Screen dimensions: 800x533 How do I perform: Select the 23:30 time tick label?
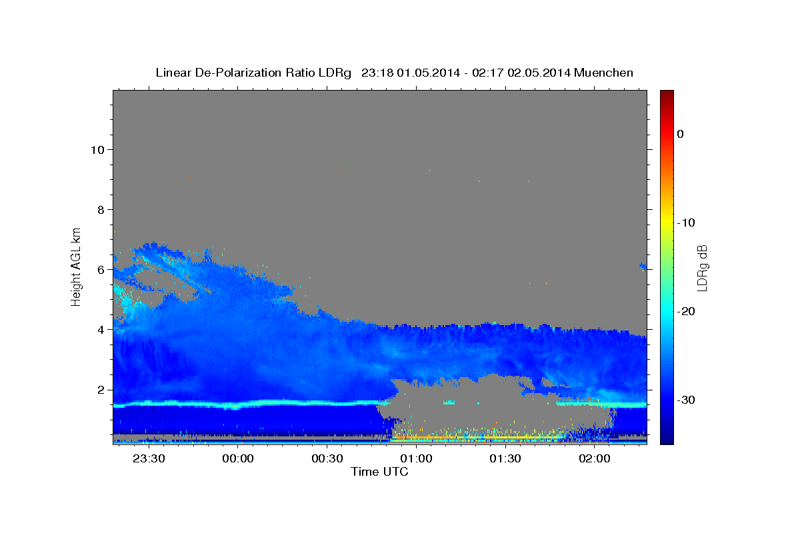[x=149, y=458]
